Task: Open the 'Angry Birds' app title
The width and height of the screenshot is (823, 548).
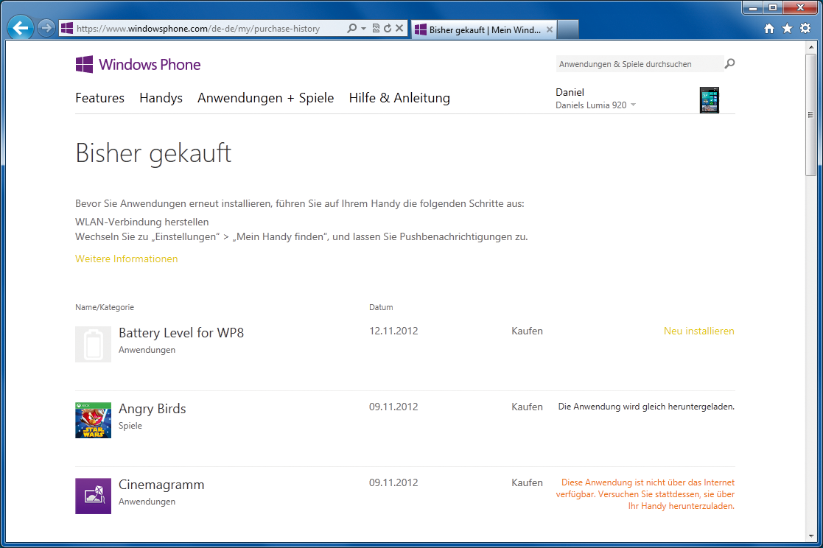Action: [153, 409]
